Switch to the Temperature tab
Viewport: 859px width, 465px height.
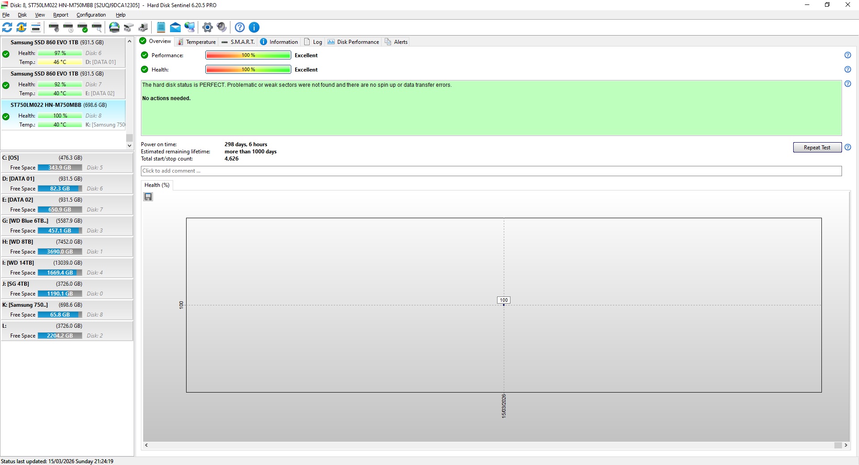pyautogui.click(x=197, y=42)
